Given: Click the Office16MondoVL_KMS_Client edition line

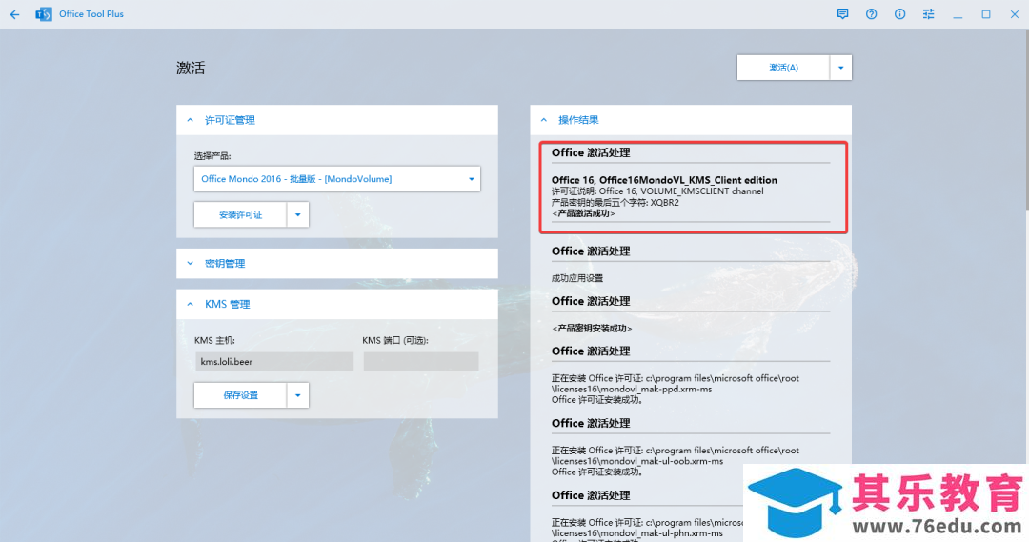Looking at the screenshot, I should point(664,180).
